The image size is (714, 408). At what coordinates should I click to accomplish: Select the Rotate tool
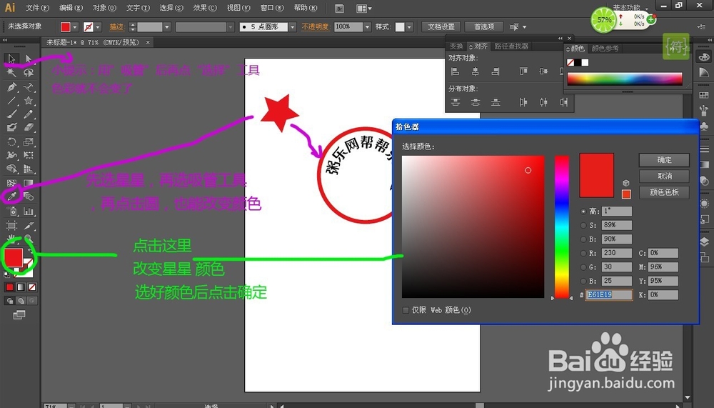[x=11, y=141]
